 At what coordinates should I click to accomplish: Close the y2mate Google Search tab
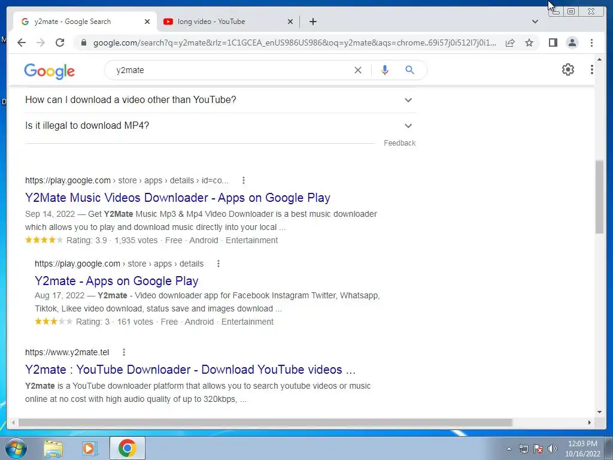click(147, 22)
